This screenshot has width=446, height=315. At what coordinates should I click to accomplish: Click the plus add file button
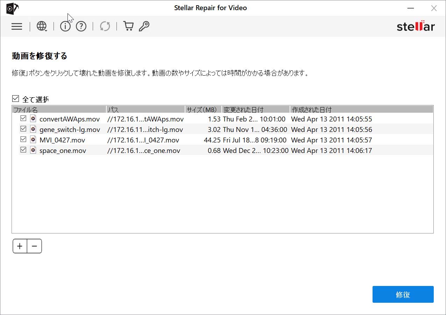[20, 246]
